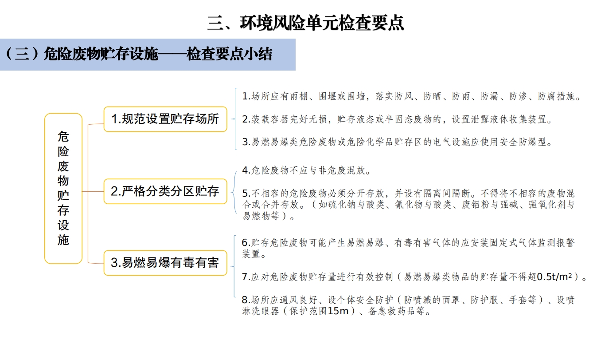Select the blue heading 危险废物贮存设施——检查要点小结
The image size is (601, 340).
tap(148, 55)
